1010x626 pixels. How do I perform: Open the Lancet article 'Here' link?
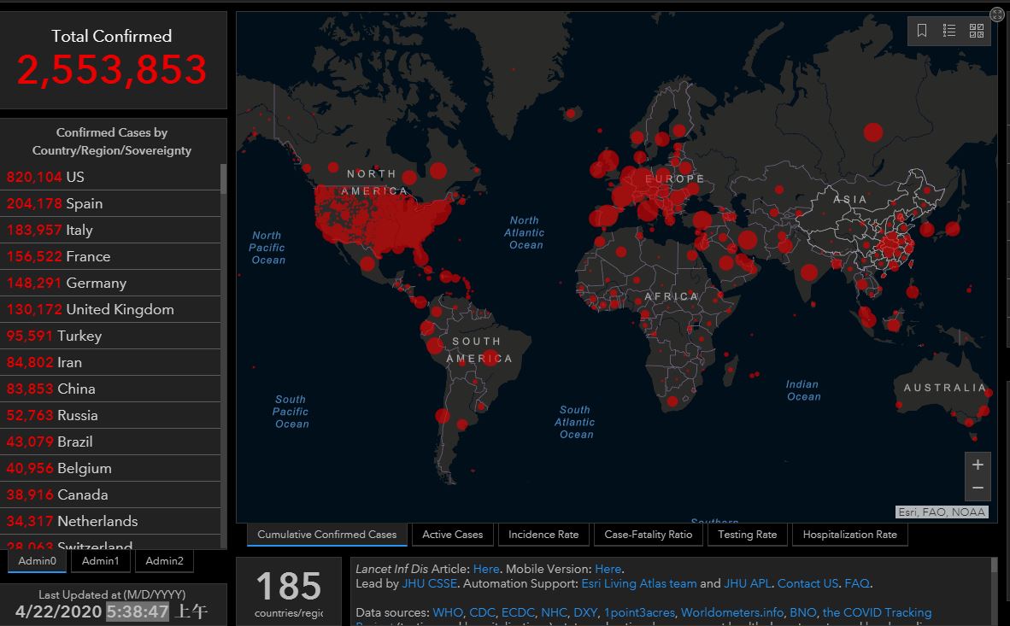(485, 569)
